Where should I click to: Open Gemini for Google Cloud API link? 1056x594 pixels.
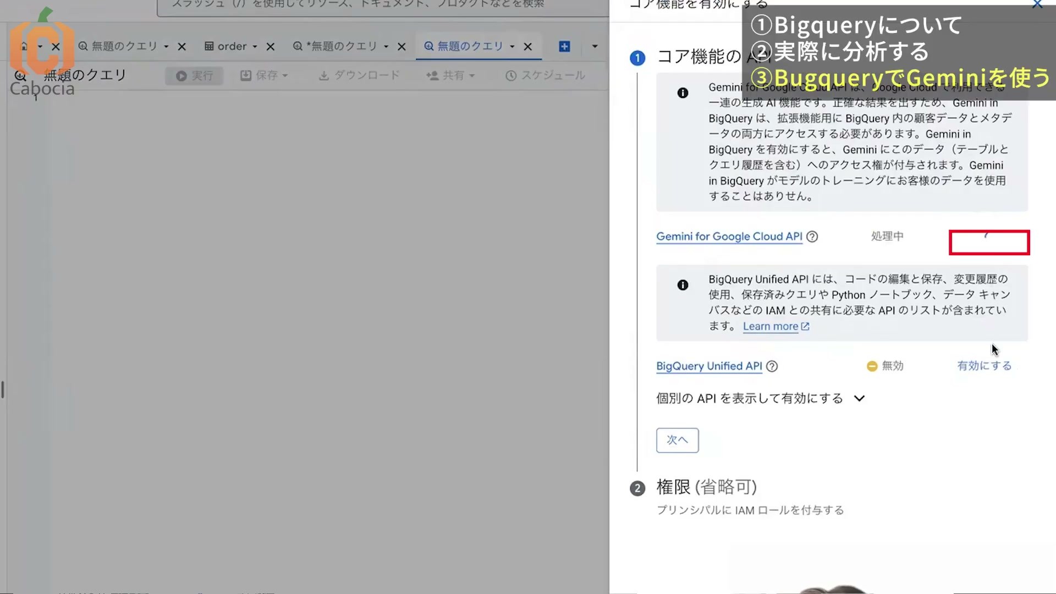729,237
